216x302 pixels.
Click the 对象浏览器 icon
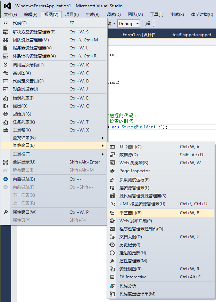coord(6,89)
